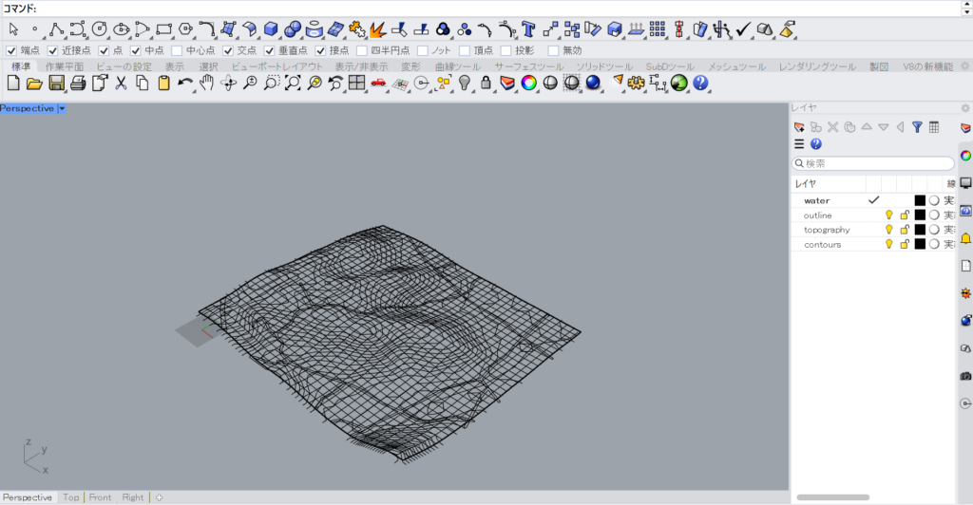Switch to the Top viewport tab

(x=71, y=497)
